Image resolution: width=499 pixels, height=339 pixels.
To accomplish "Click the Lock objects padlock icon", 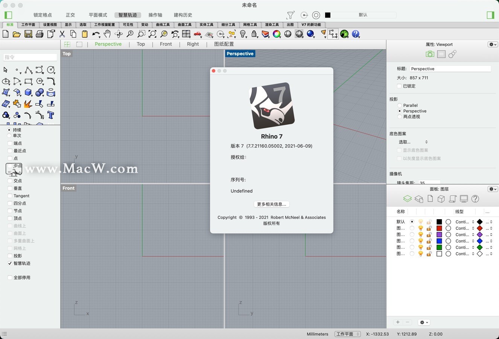I will [254, 34].
